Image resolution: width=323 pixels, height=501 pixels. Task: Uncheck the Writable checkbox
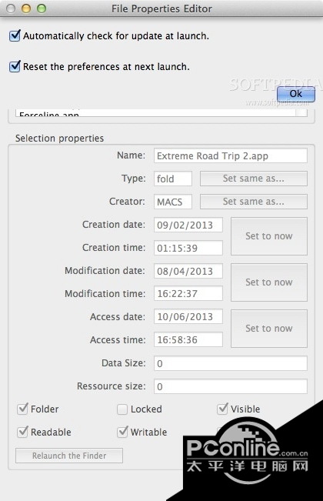point(122,432)
